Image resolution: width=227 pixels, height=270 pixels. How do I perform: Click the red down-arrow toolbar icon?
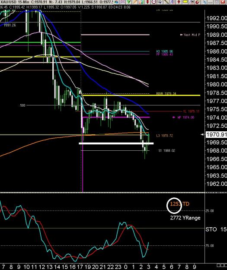pos(179,2)
